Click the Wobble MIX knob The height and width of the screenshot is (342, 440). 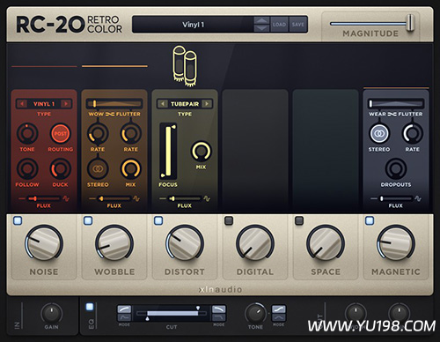131,169
